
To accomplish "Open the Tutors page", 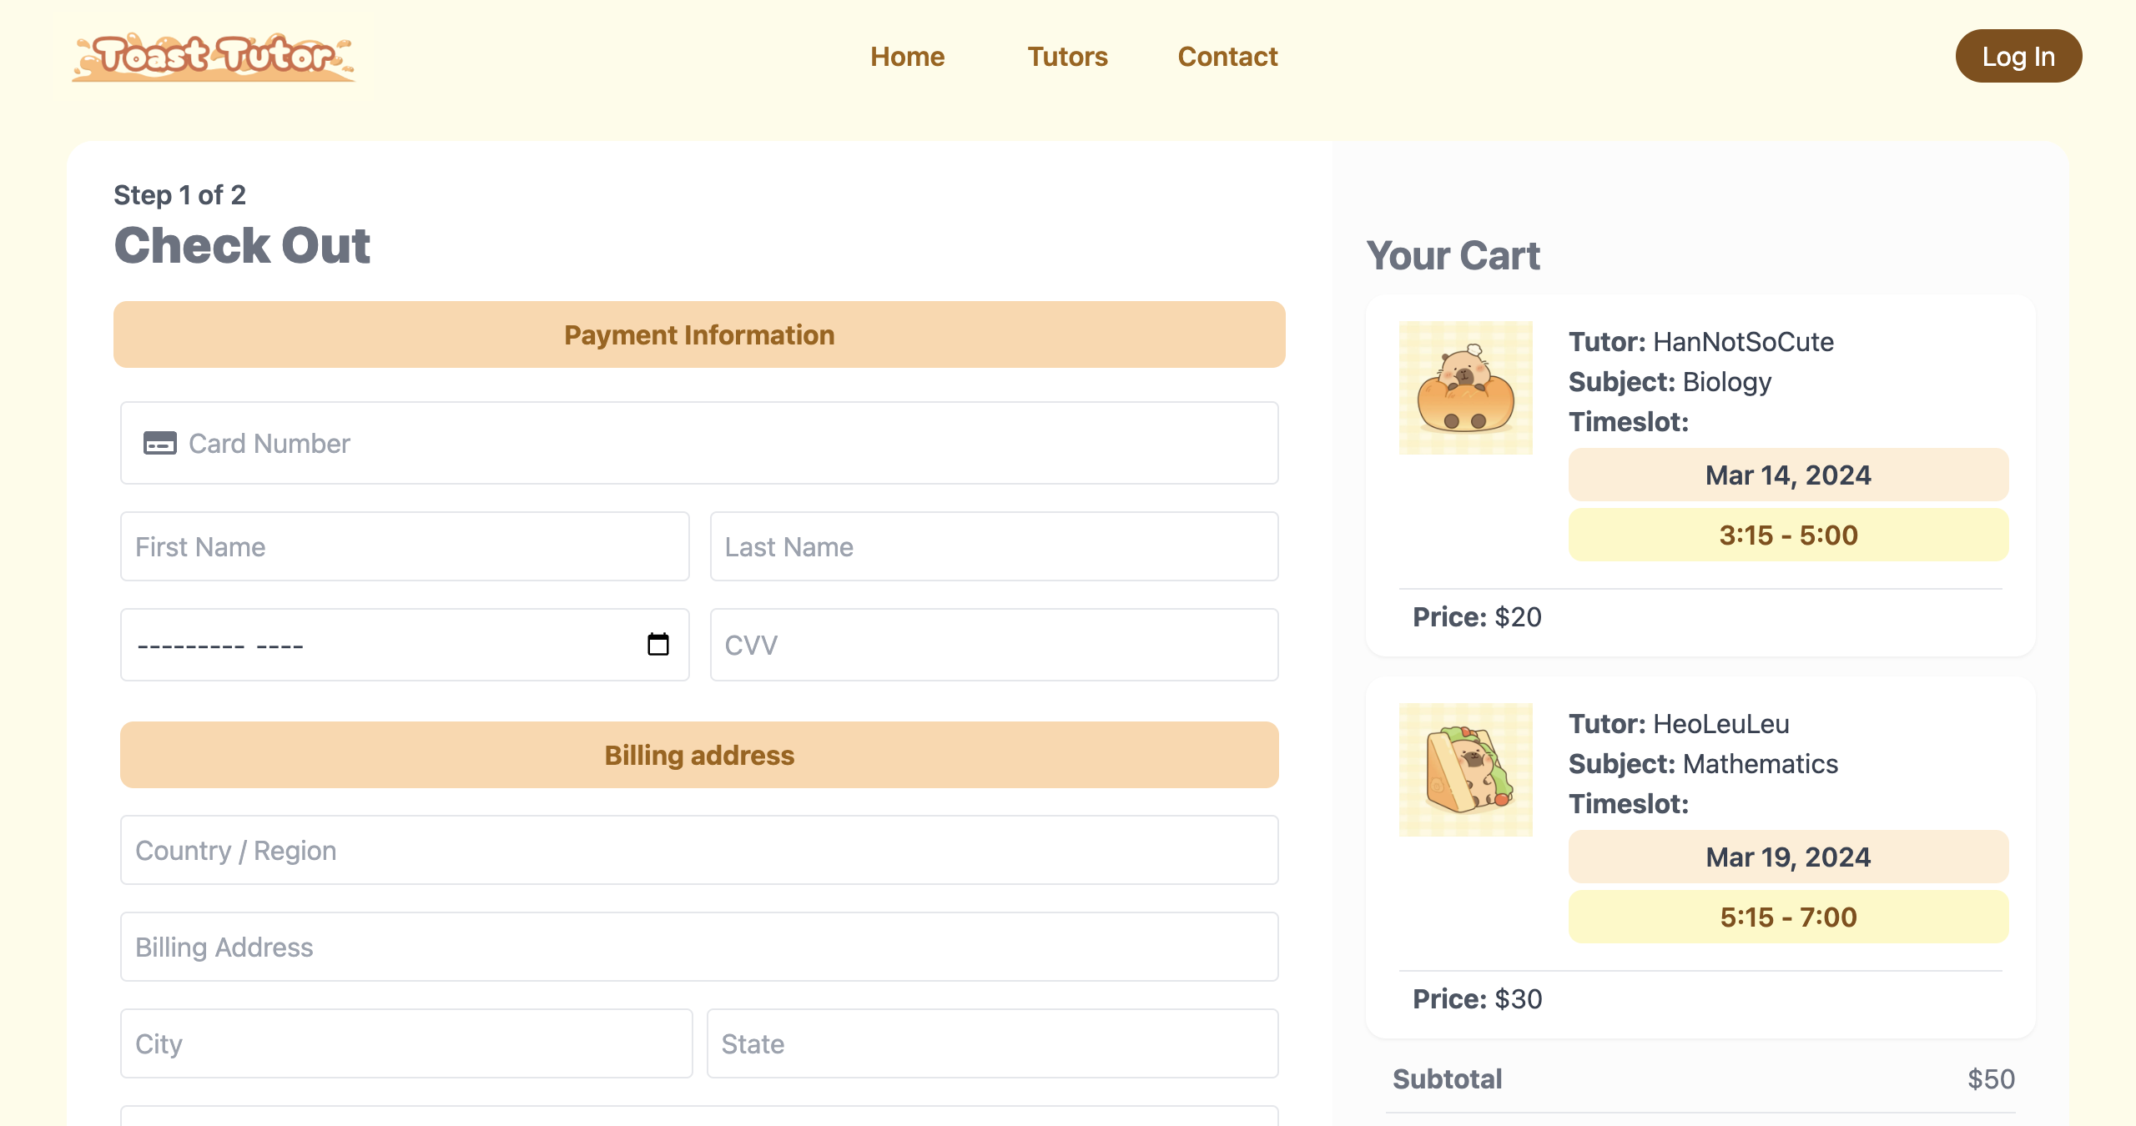I will [1067, 57].
